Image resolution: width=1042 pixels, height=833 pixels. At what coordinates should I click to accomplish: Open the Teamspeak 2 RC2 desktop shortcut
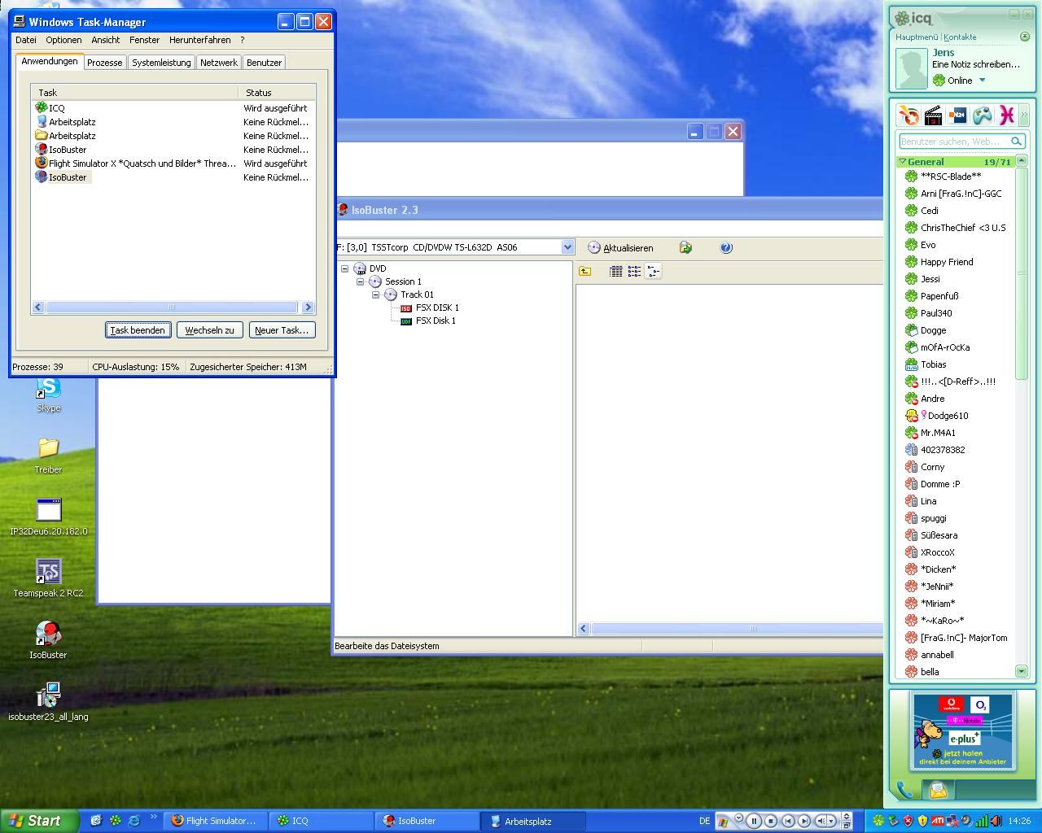[48, 579]
